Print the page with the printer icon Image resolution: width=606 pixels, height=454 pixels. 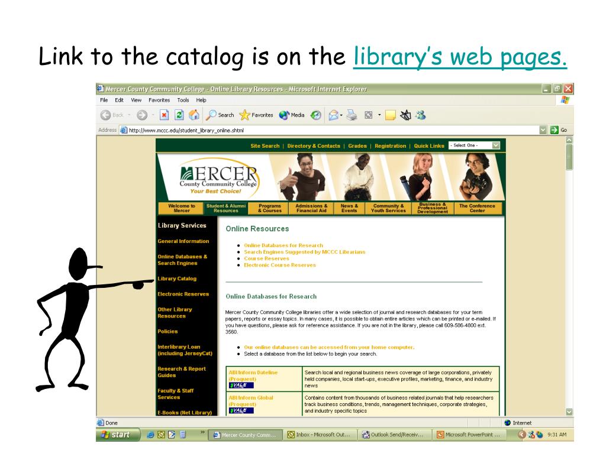(352, 115)
